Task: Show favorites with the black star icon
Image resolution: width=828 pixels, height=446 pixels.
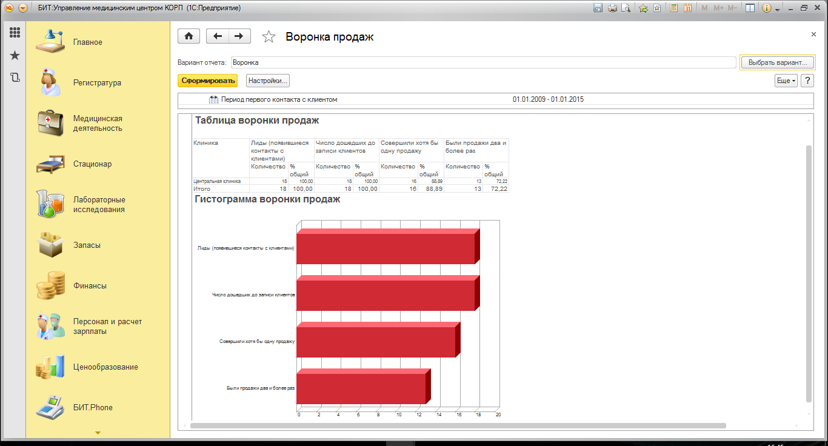Action: (15, 55)
